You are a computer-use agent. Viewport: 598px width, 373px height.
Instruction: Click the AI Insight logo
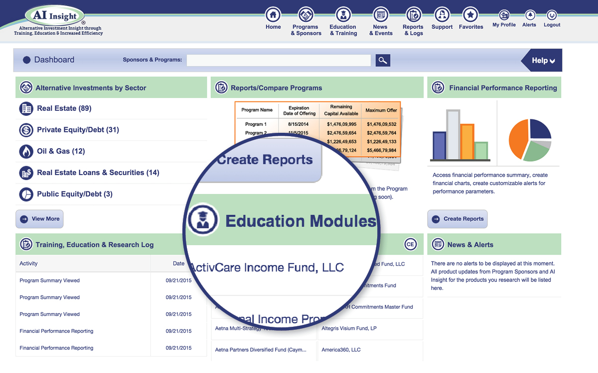click(x=55, y=15)
